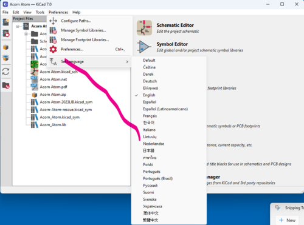The height and width of the screenshot is (225, 304).
Task: Click the Project Files panel header
Action: click(29, 19)
